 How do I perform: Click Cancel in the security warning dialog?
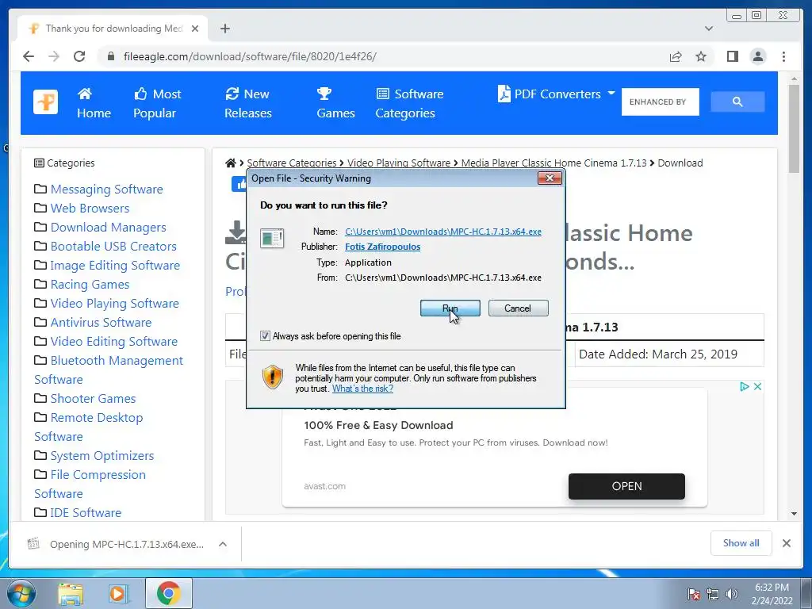point(518,308)
